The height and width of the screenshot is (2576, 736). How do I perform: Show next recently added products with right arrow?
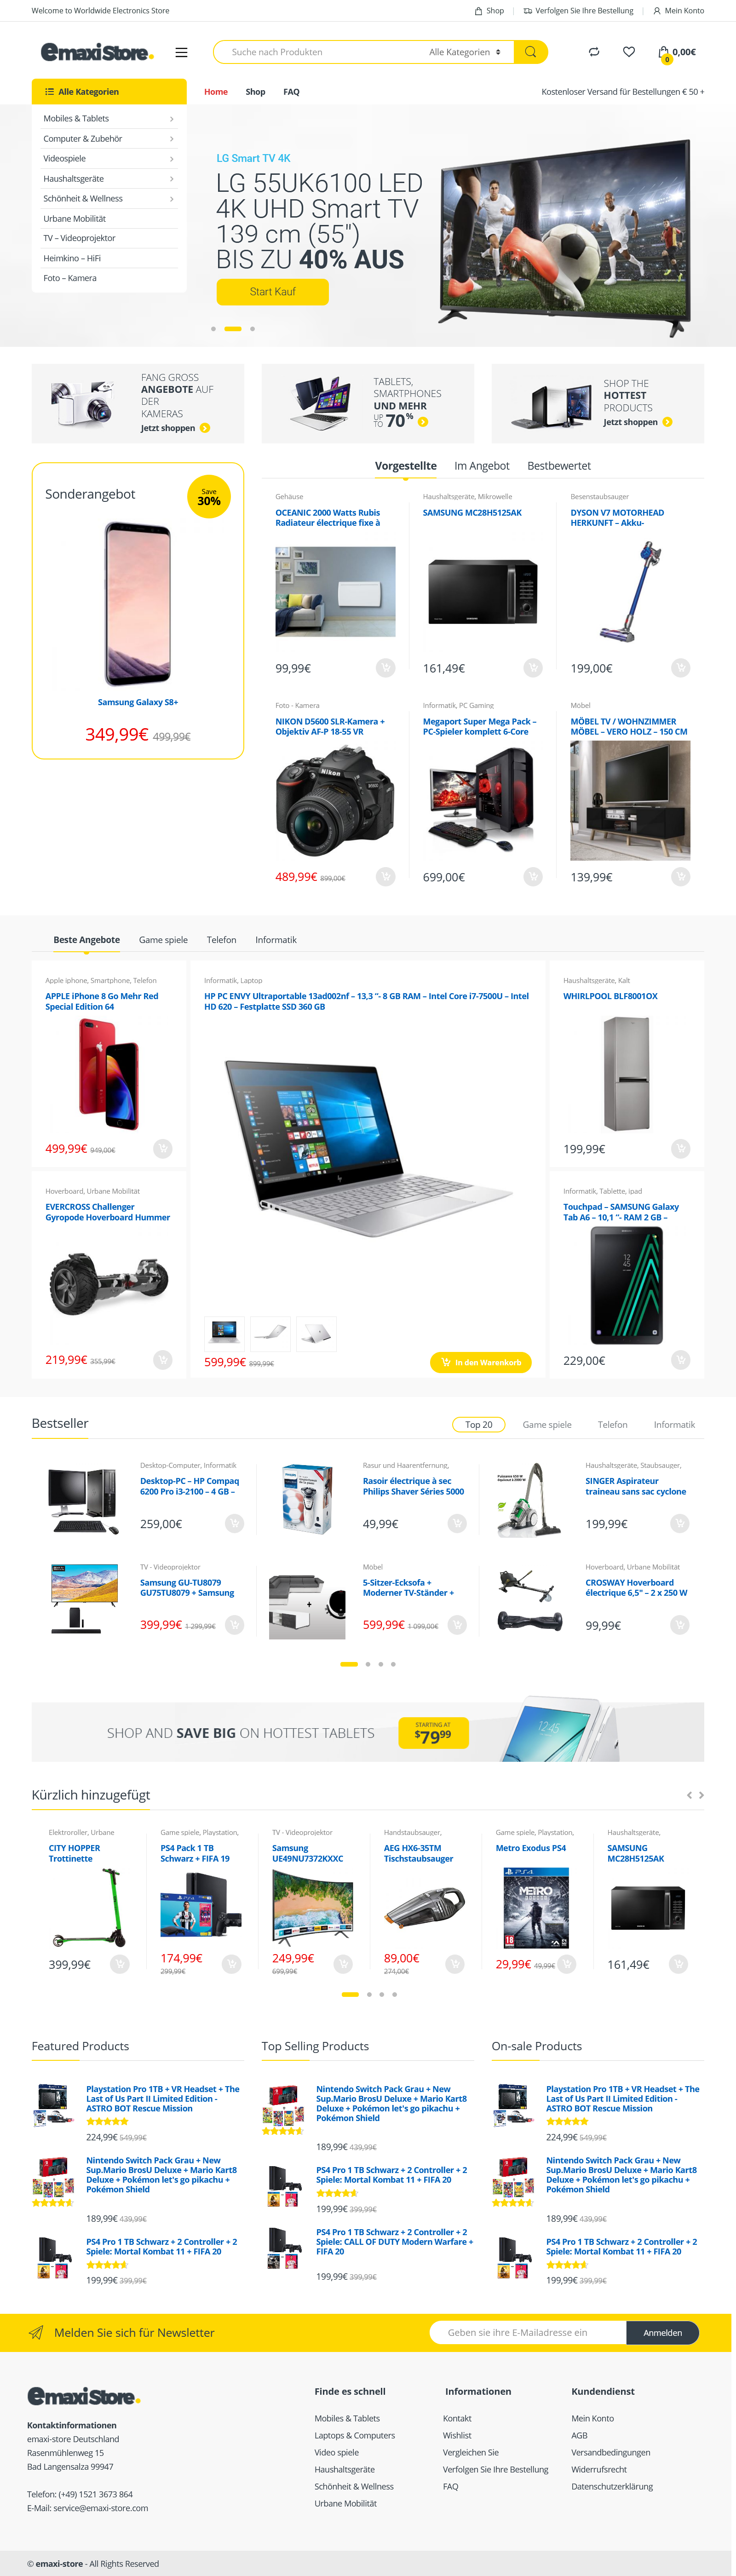(x=701, y=1795)
